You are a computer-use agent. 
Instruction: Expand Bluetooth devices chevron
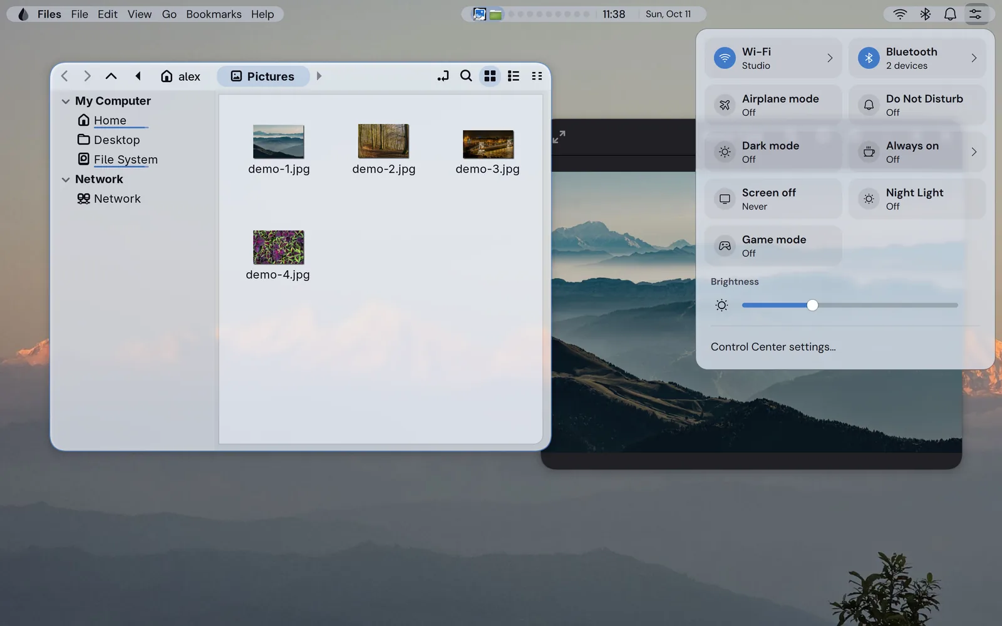pyautogui.click(x=974, y=58)
